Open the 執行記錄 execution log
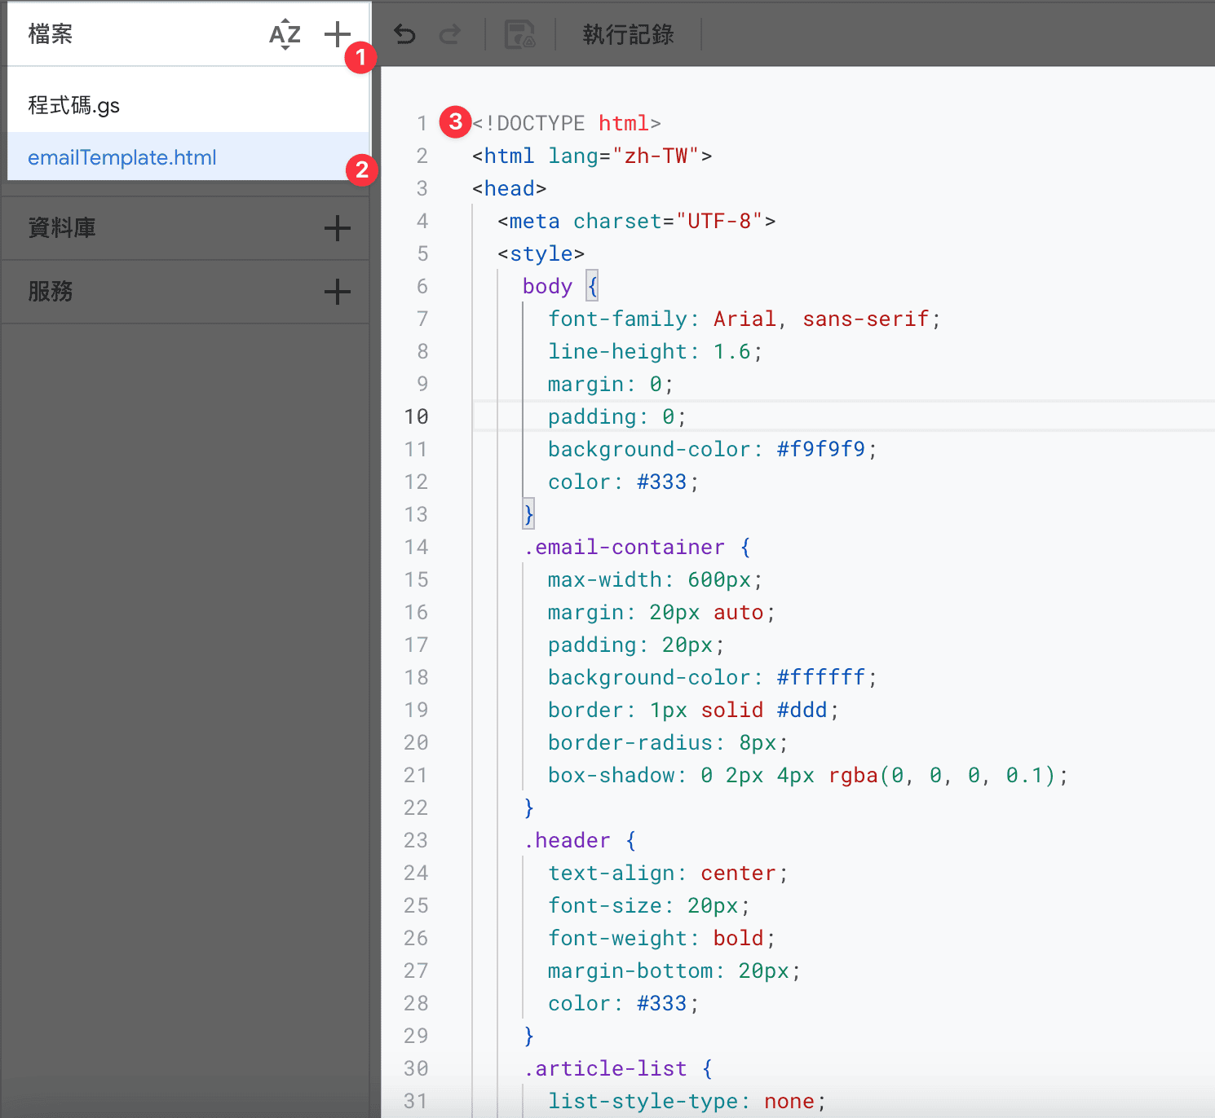Viewport: 1215px width, 1118px height. pos(628,33)
